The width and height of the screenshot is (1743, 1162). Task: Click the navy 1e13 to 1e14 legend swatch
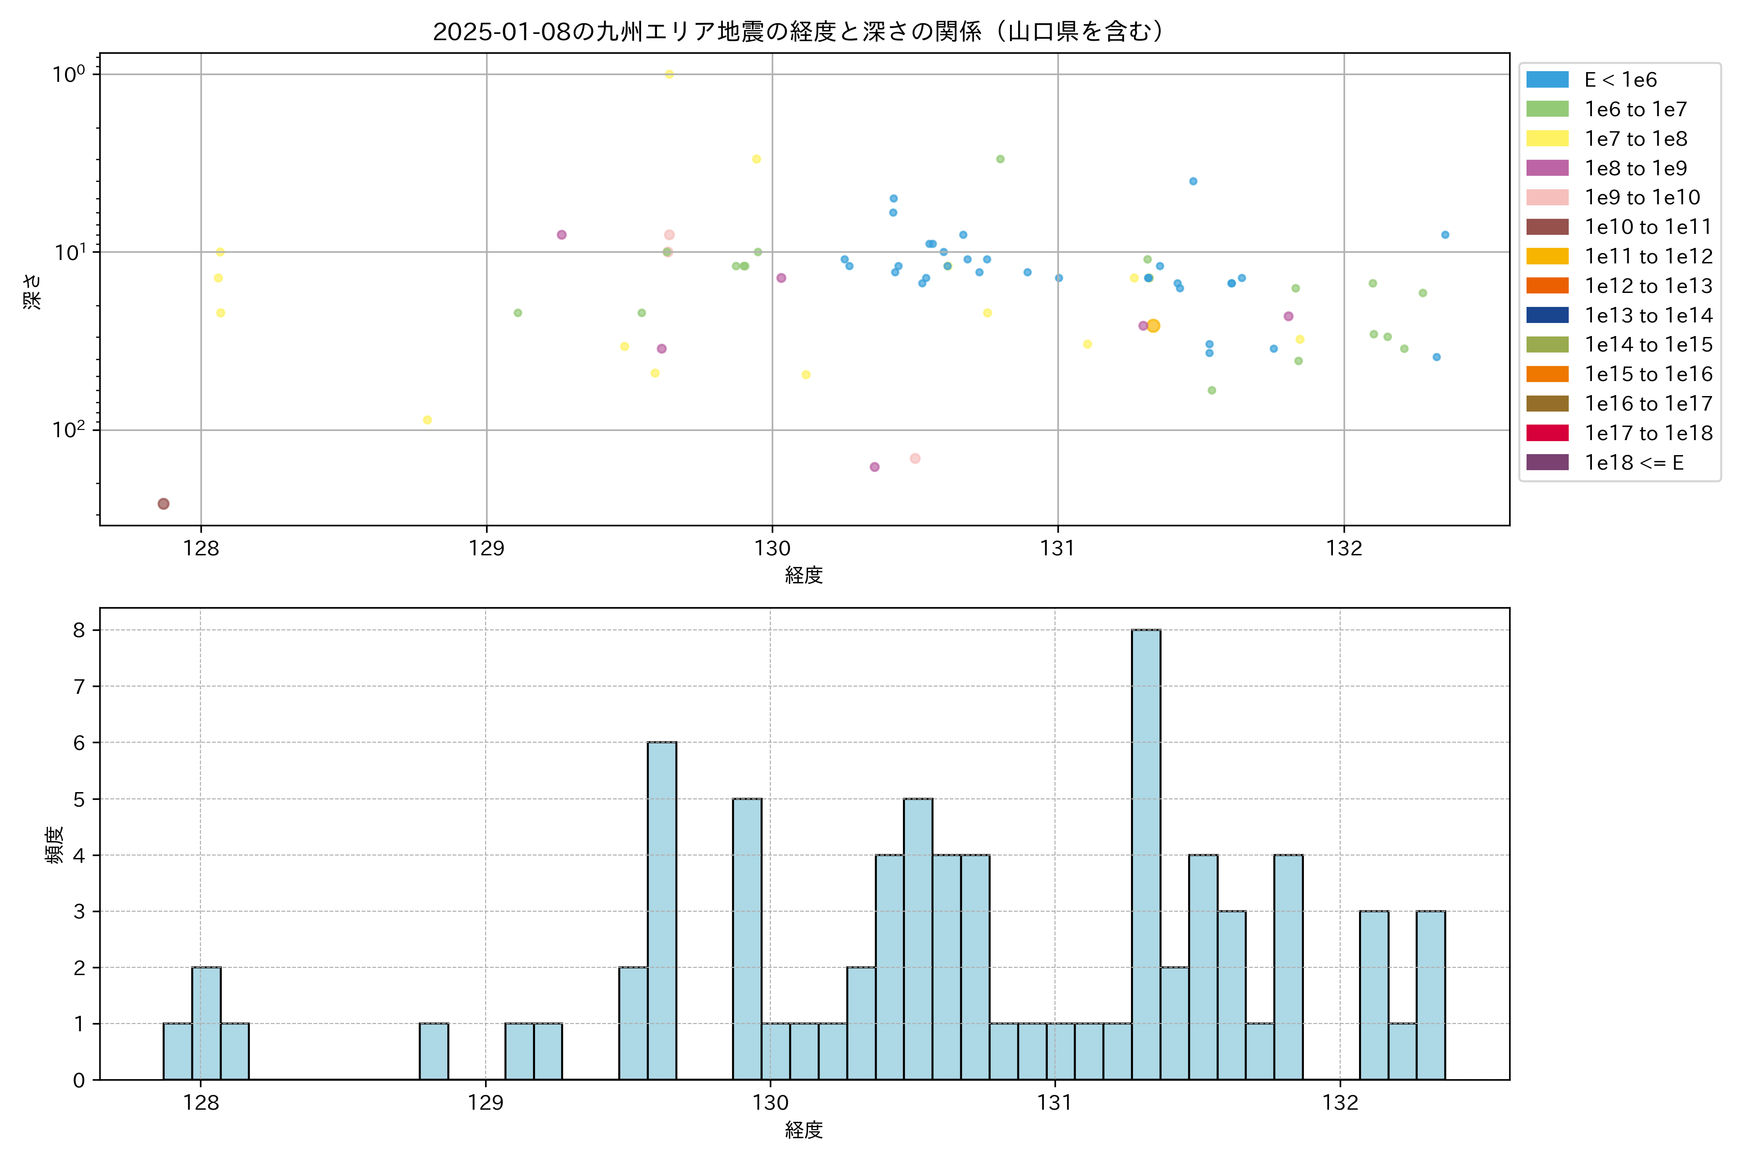[1546, 315]
